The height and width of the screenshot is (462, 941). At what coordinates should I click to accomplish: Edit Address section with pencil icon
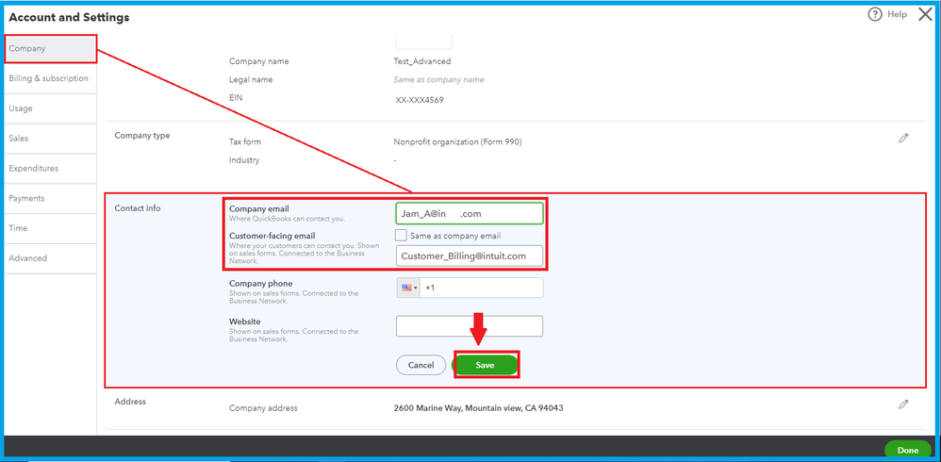(x=903, y=404)
